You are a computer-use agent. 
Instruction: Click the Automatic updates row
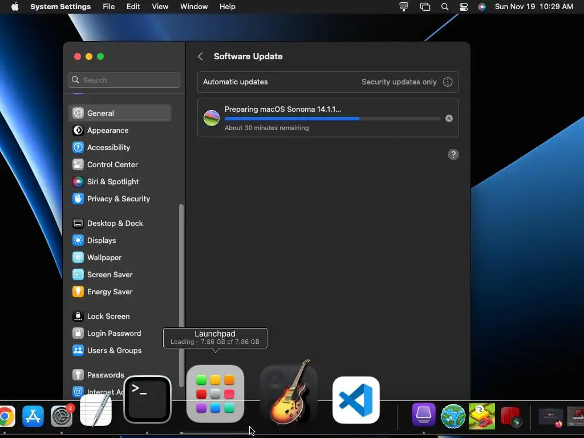(x=328, y=82)
